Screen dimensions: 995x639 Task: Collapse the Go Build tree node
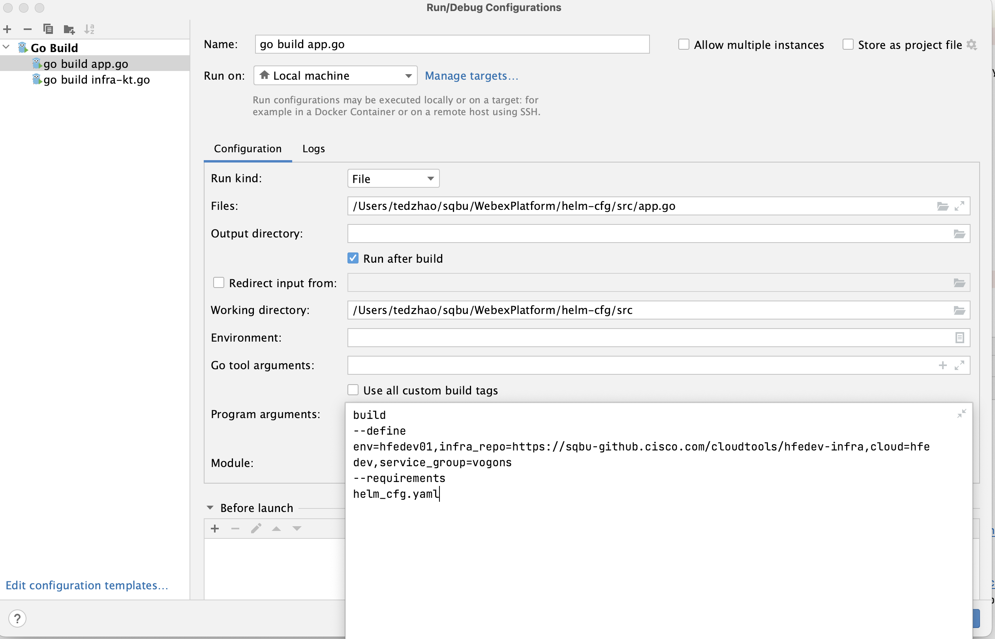point(6,47)
